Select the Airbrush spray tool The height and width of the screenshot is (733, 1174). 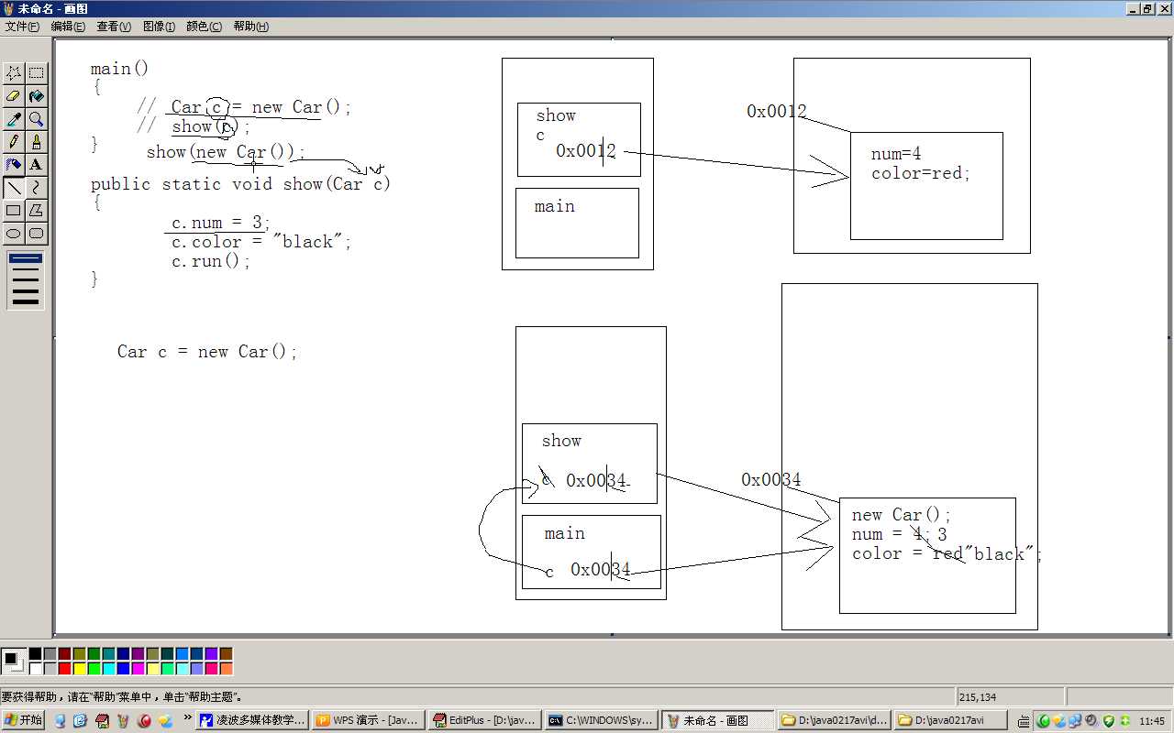point(14,165)
